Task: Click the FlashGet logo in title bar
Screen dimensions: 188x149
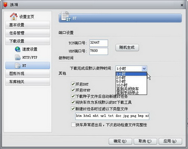Action: click(5, 5)
